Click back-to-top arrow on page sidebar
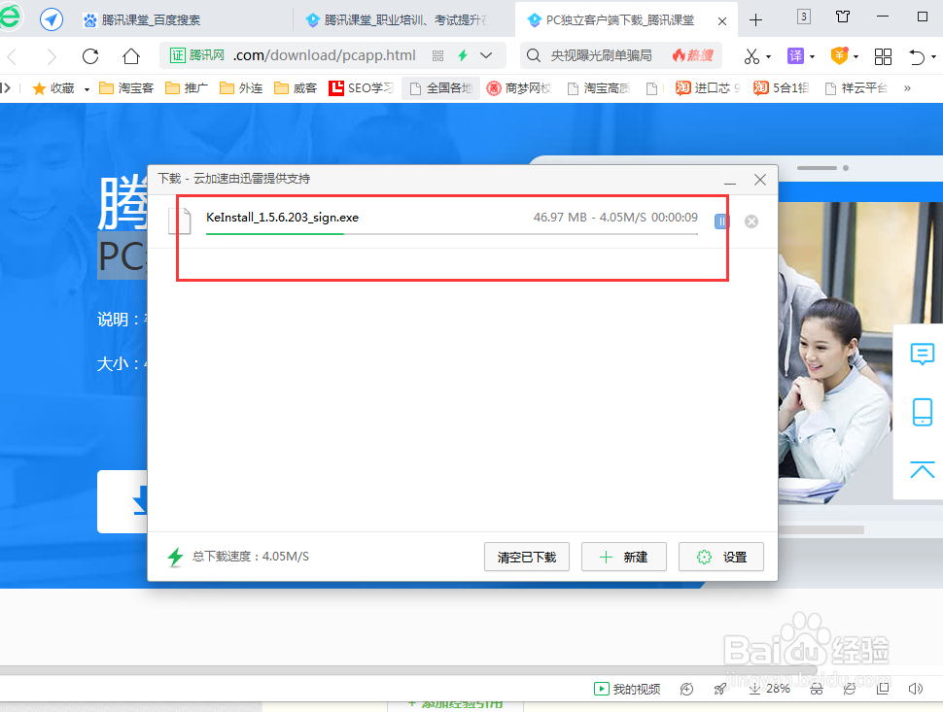This screenshot has height=712, width=943. click(922, 469)
